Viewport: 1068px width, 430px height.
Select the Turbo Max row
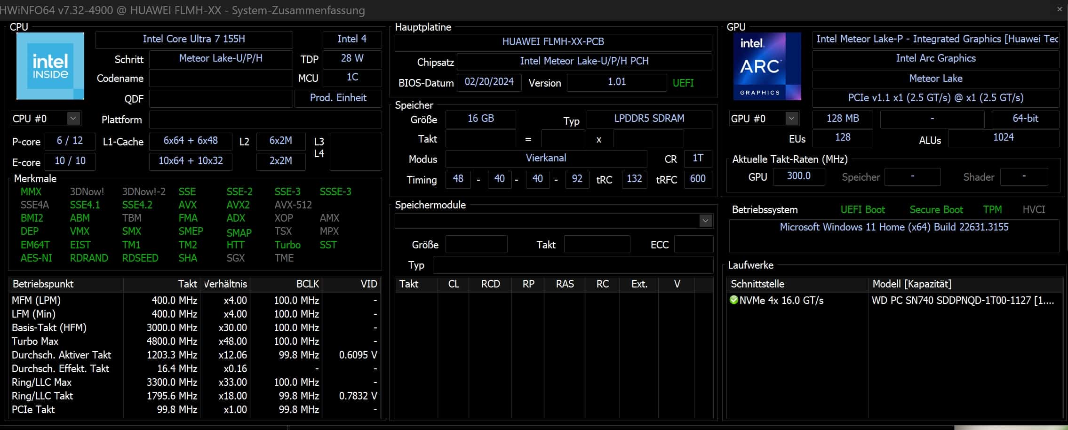pyautogui.click(x=35, y=342)
